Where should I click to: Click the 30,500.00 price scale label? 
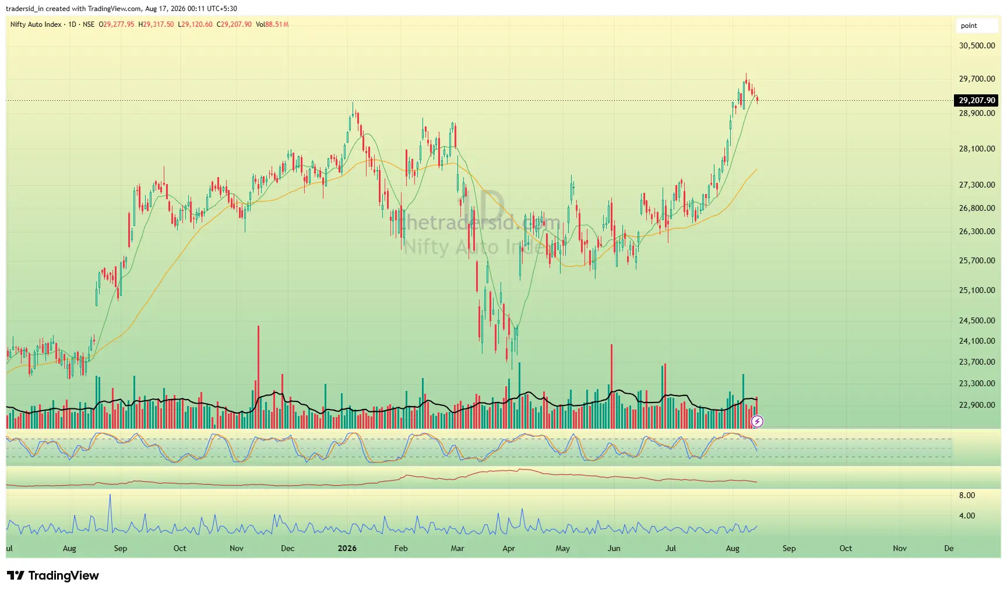pyautogui.click(x=977, y=45)
